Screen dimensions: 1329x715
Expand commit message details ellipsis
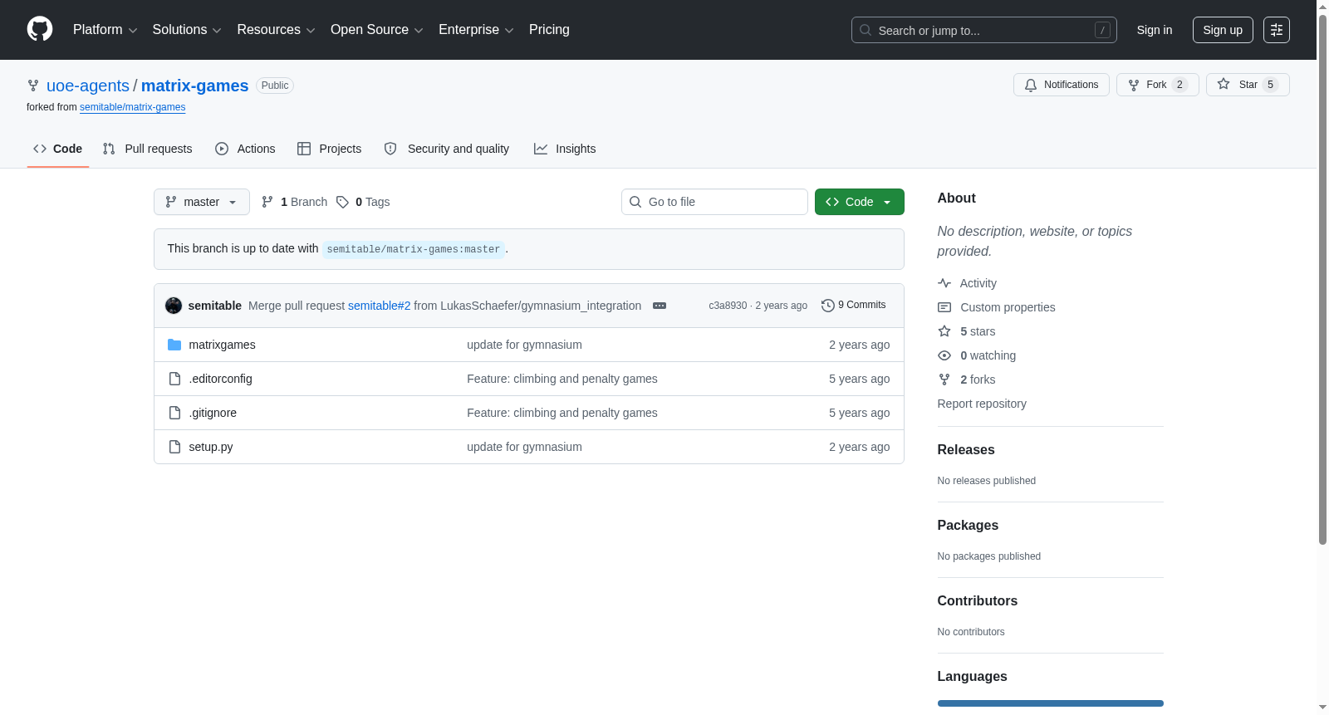pos(660,306)
